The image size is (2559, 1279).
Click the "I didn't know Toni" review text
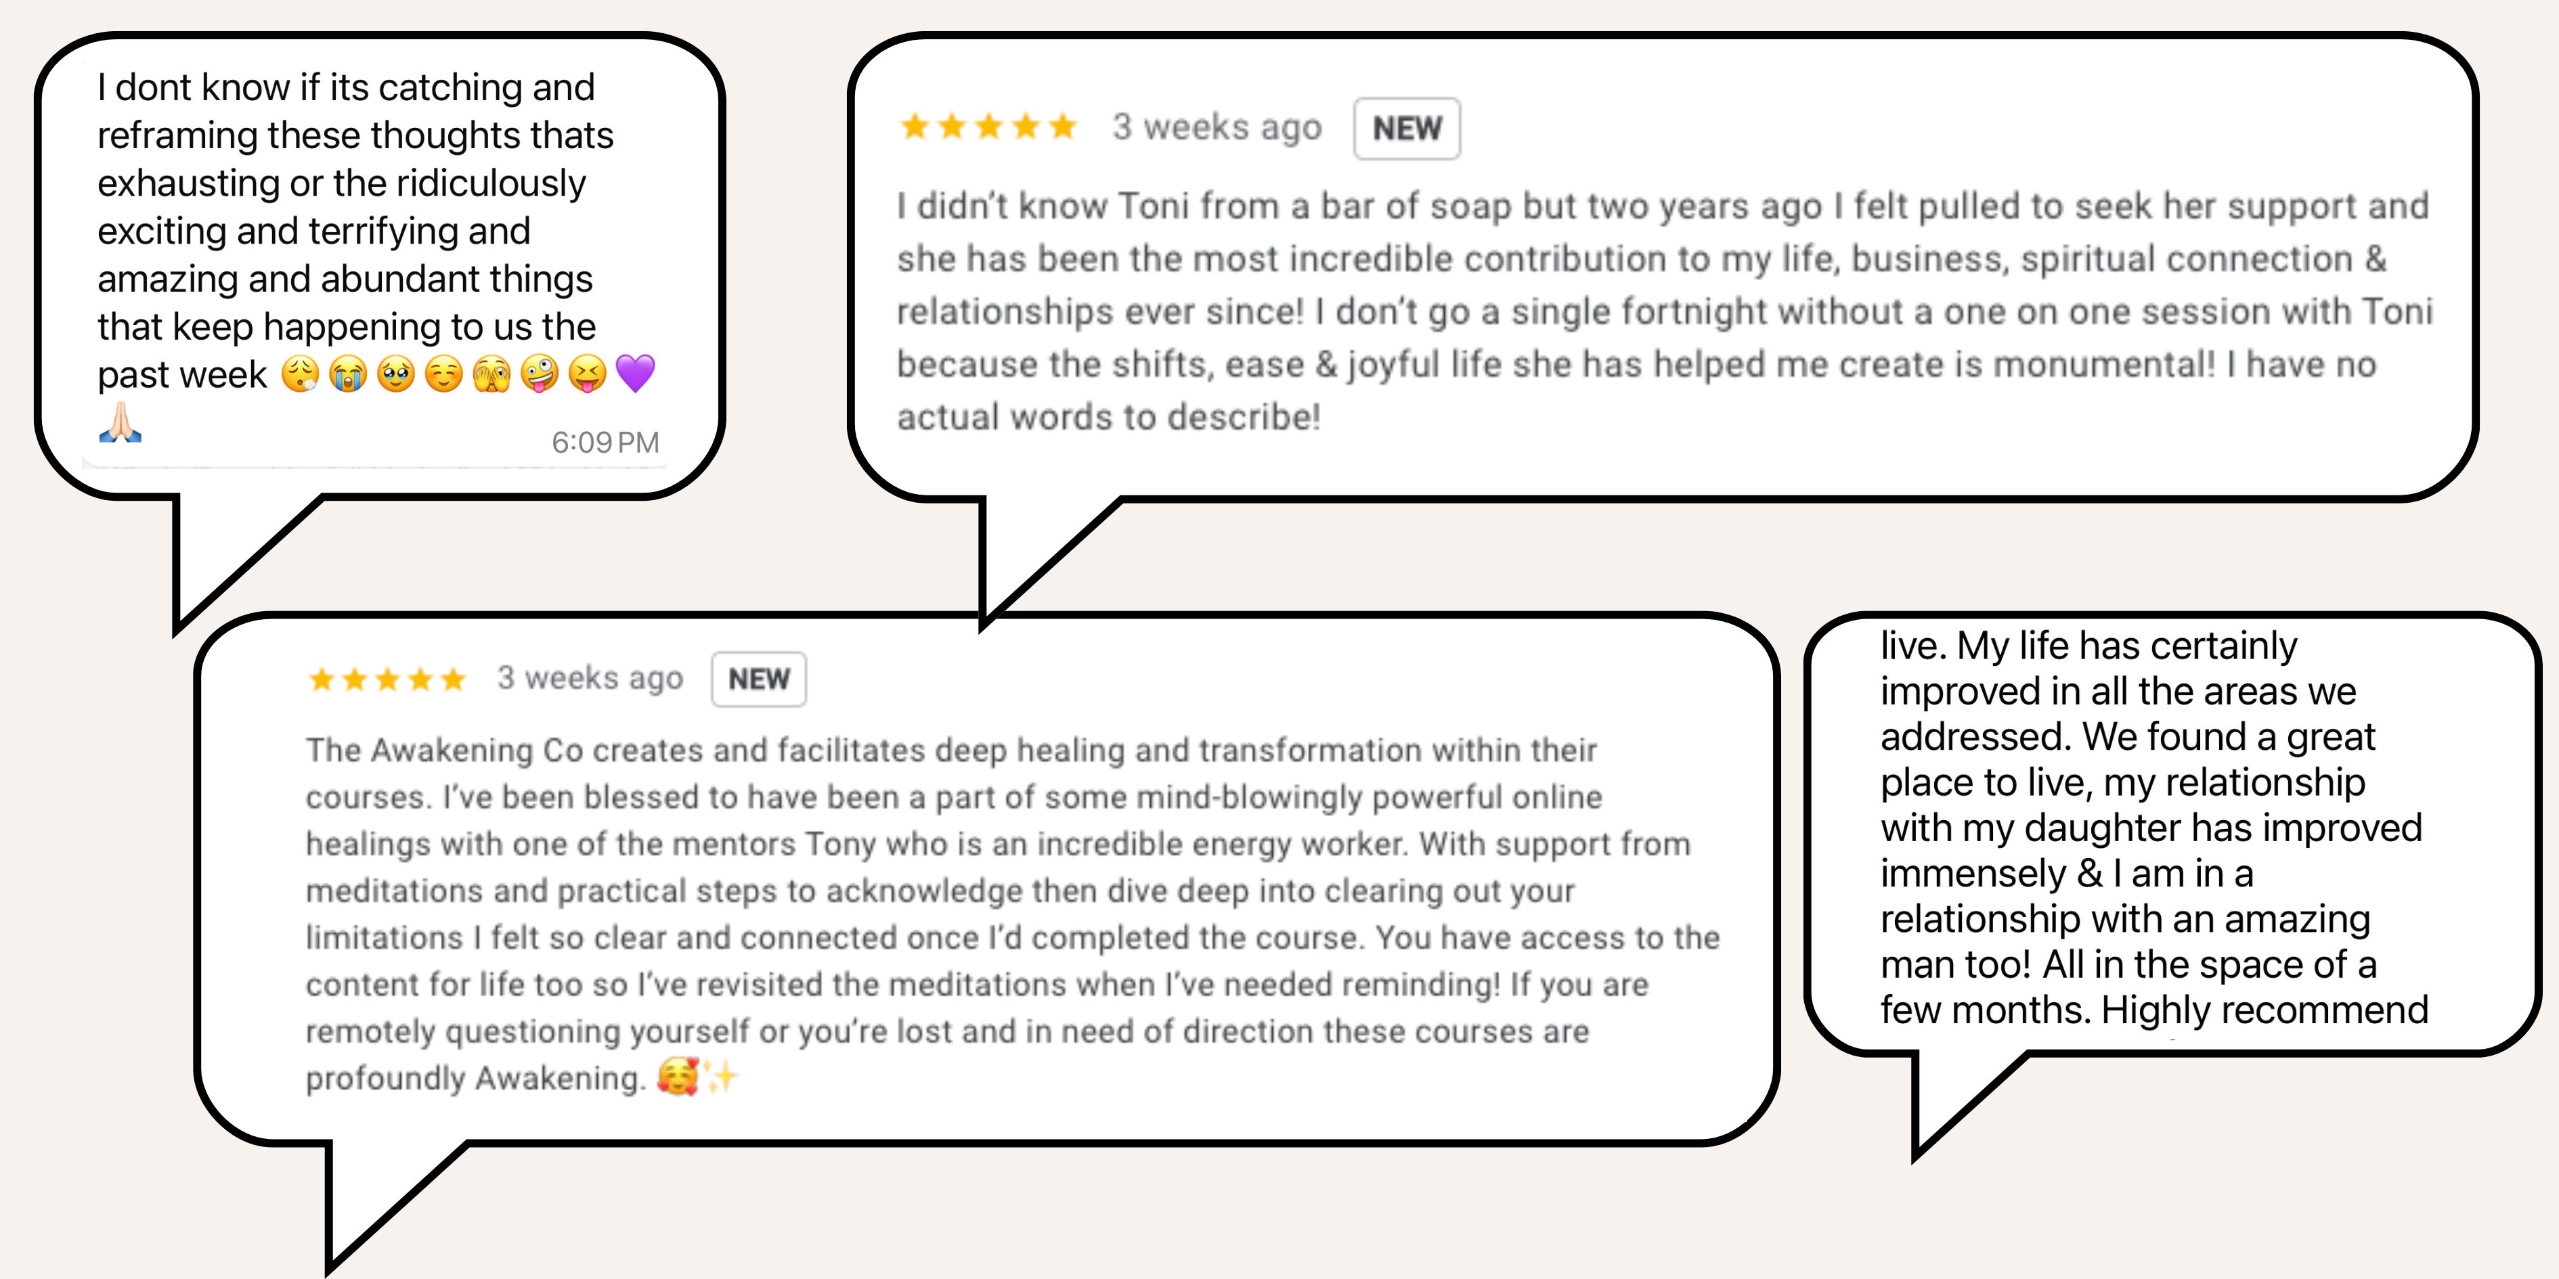point(1664,311)
